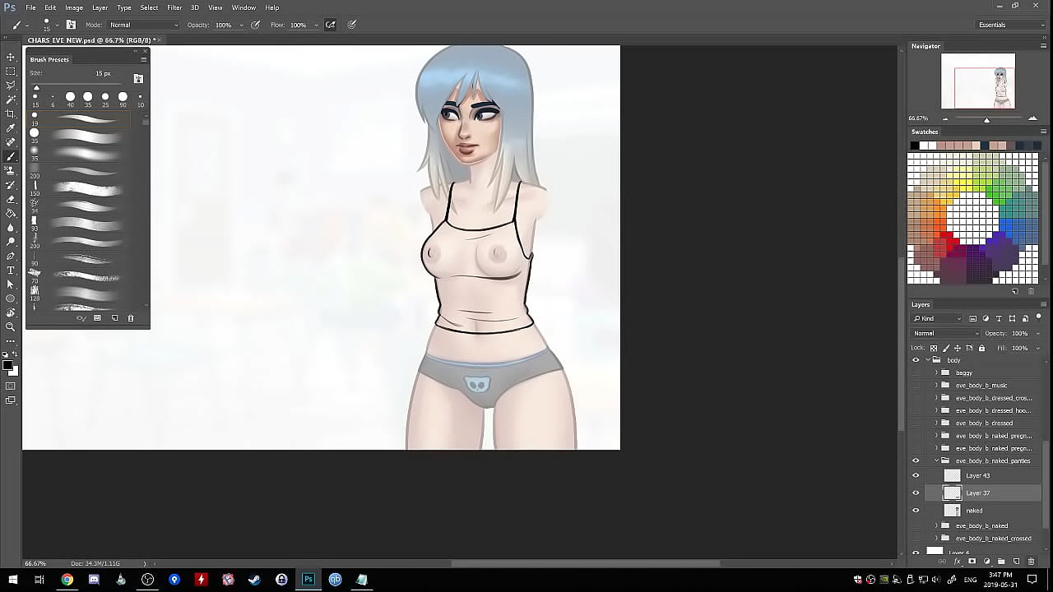Open the Filter menu

coord(174,7)
